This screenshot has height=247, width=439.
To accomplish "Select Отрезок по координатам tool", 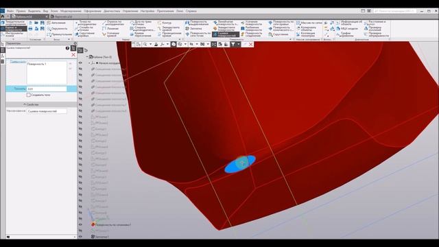I will 112,23.
